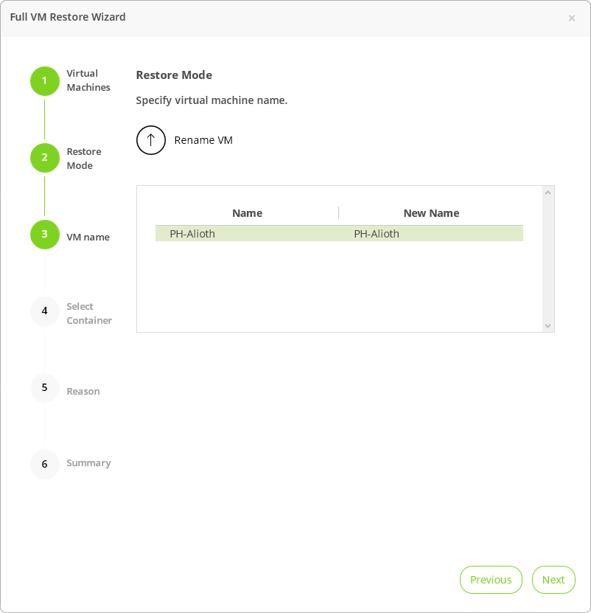Click the Next button
This screenshot has height=613, width=591.
coord(553,580)
